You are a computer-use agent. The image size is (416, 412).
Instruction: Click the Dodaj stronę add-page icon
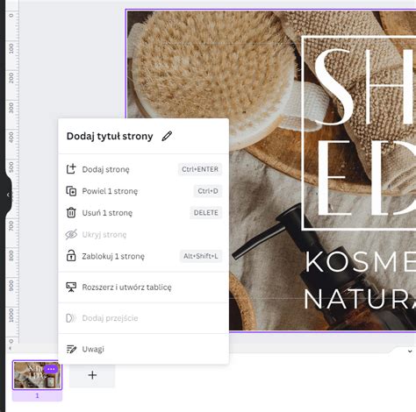pyautogui.click(x=71, y=169)
